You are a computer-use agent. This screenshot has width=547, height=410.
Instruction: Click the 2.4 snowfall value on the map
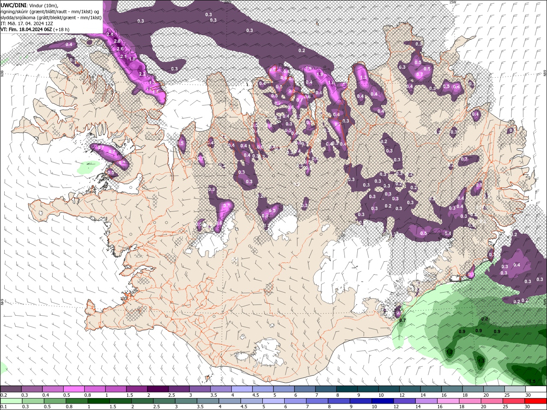pyautogui.click(x=110, y=34)
